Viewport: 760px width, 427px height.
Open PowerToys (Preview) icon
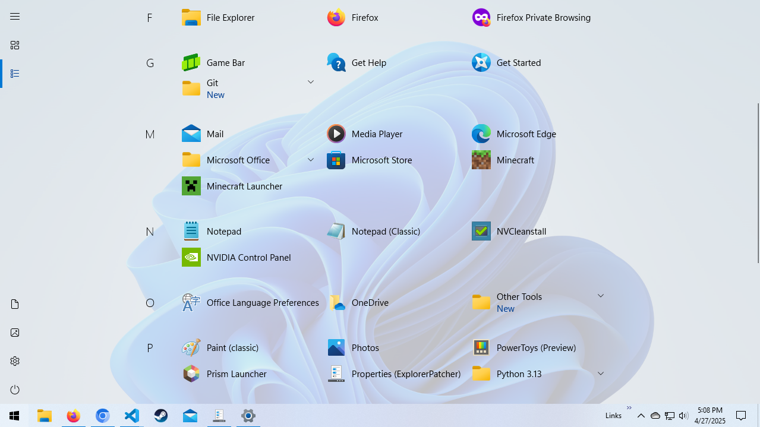(x=481, y=347)
